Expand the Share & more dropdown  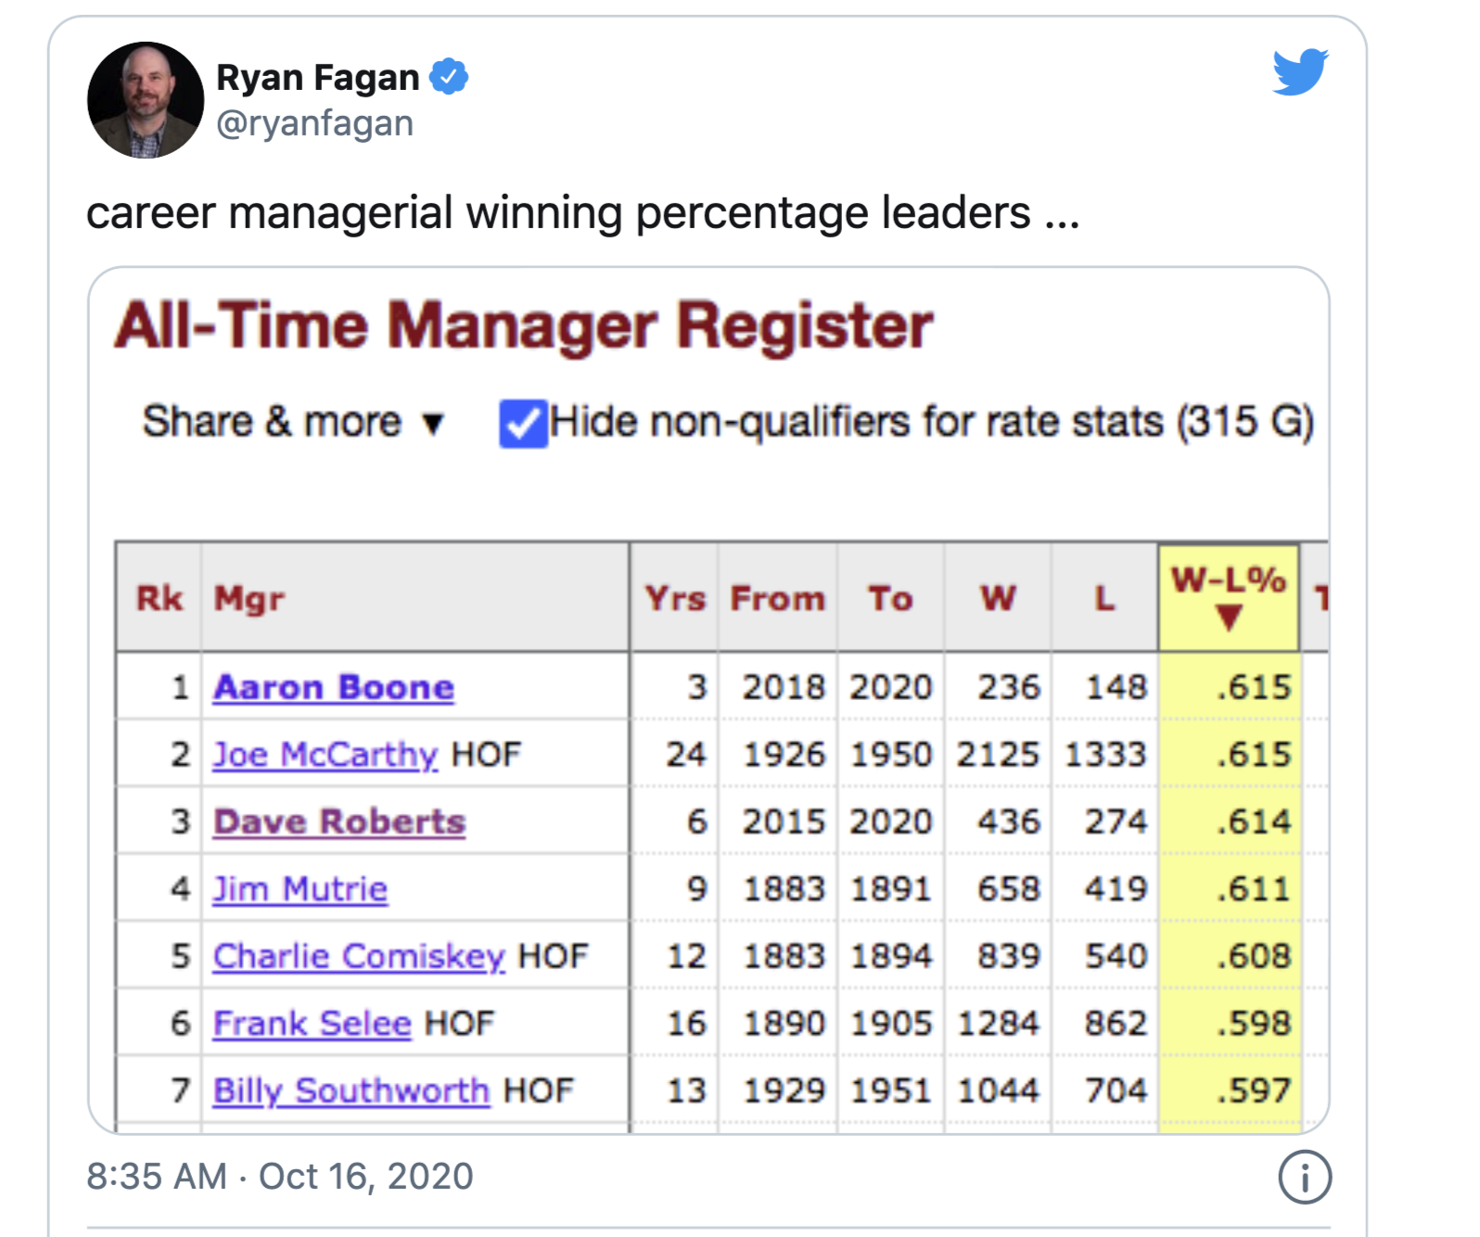coord(292,423)
